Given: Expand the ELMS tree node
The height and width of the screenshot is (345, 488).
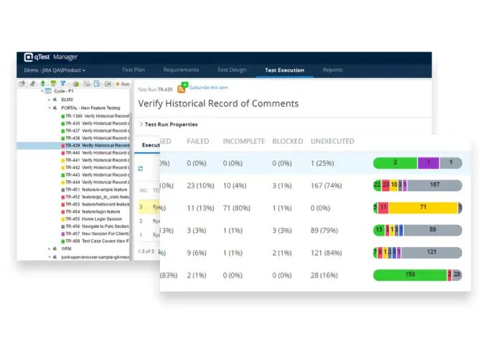Looking at the screenshot, I should point(50,99).
